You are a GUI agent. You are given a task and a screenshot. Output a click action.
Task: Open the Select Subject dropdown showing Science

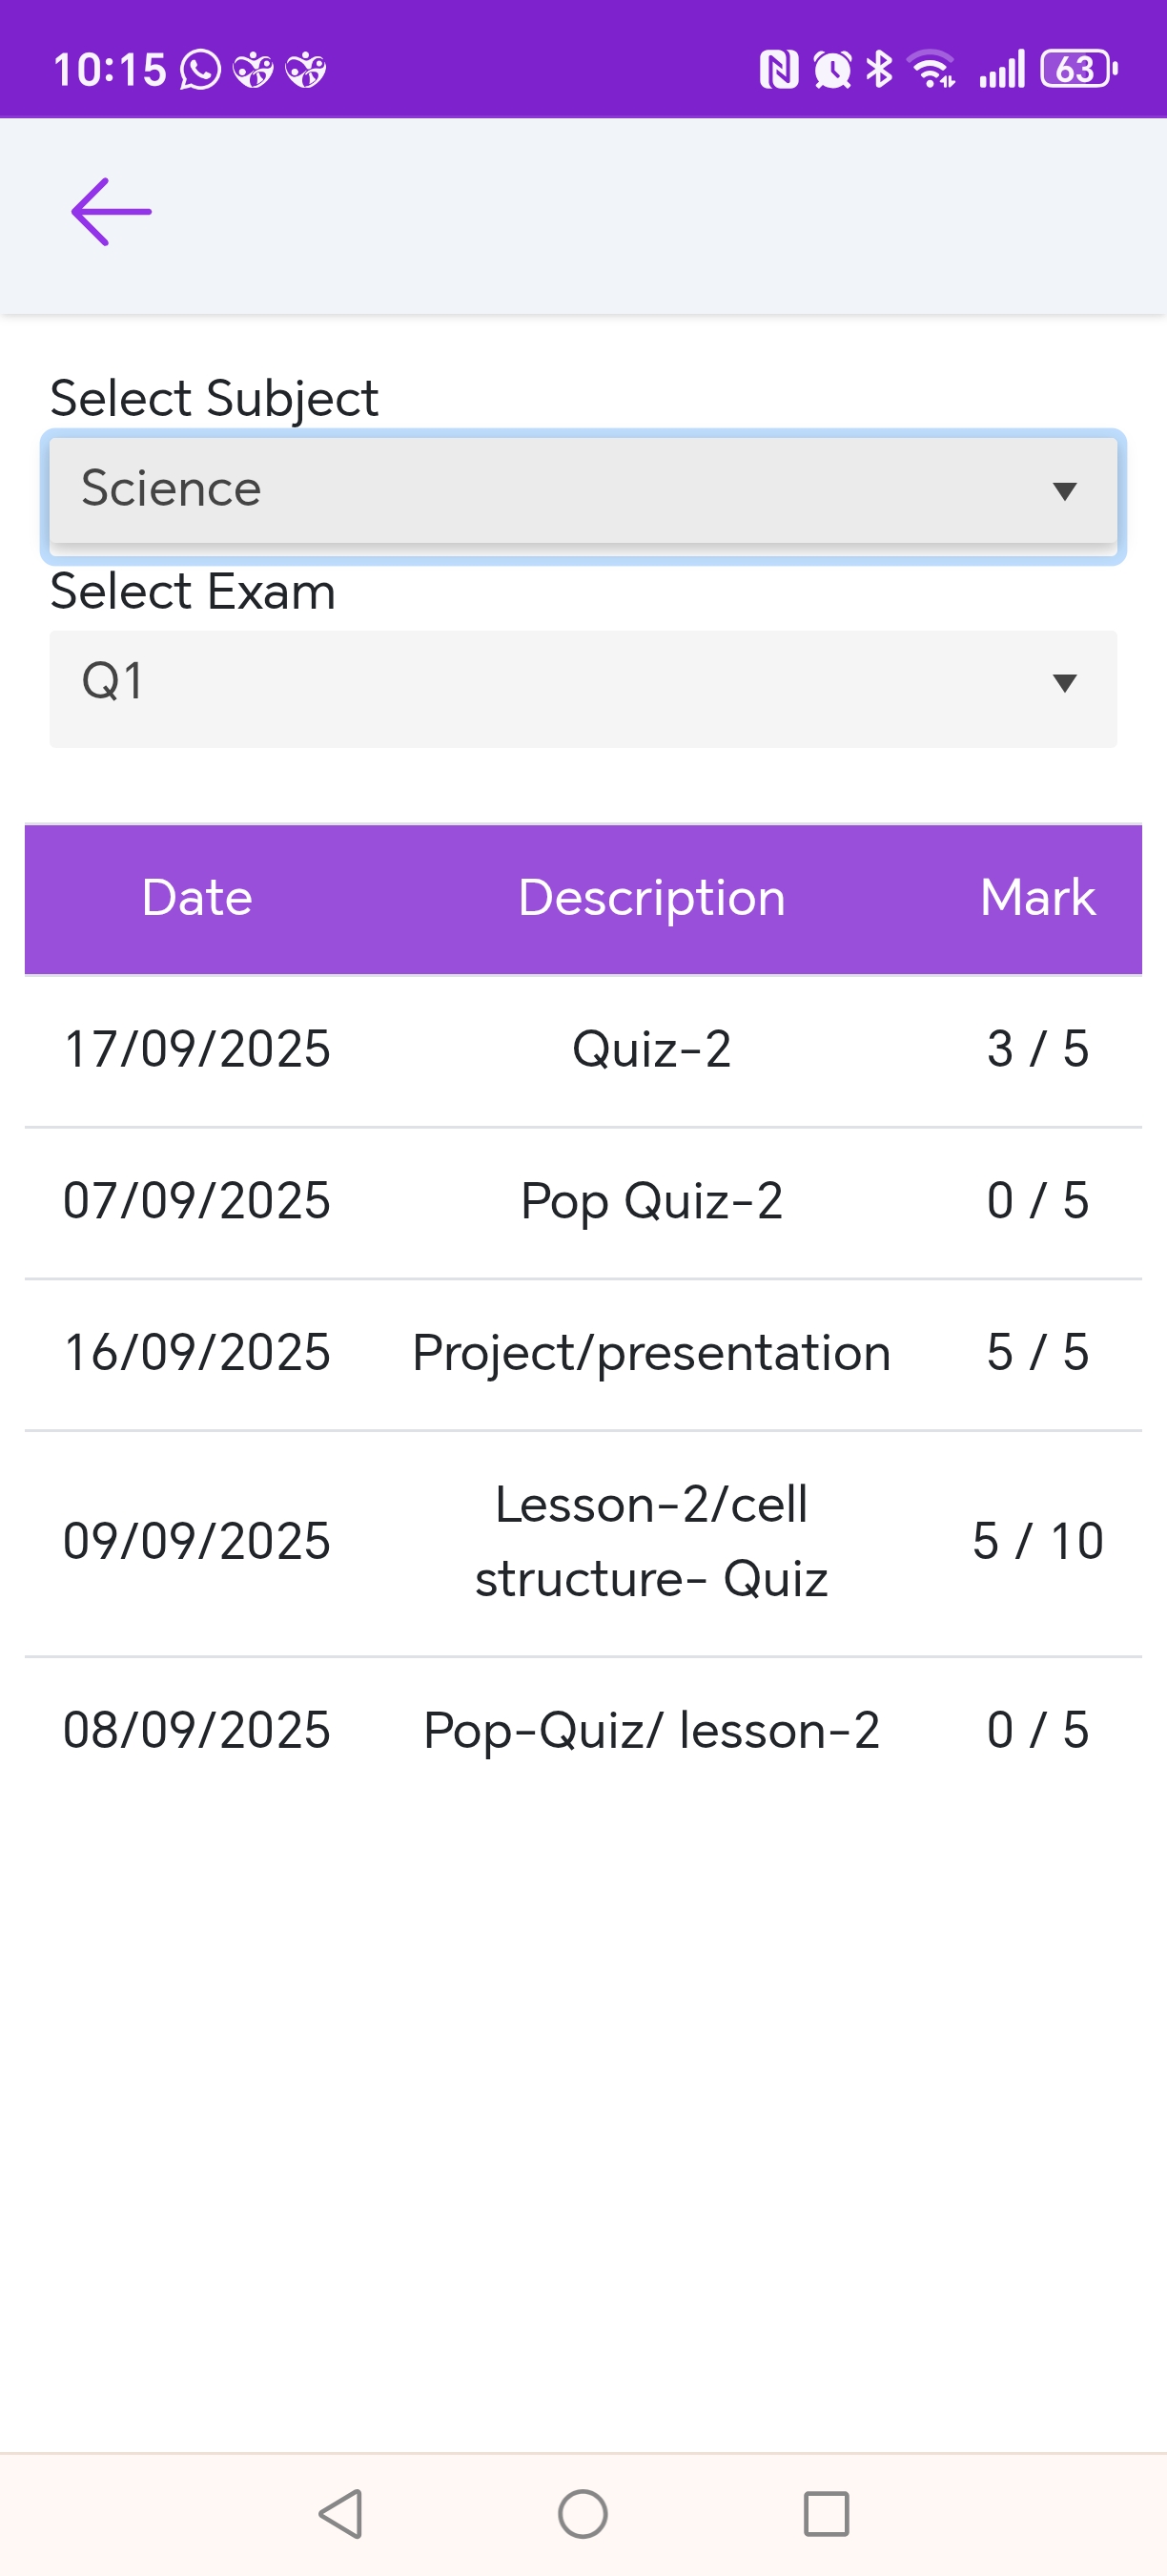[583, 490]
